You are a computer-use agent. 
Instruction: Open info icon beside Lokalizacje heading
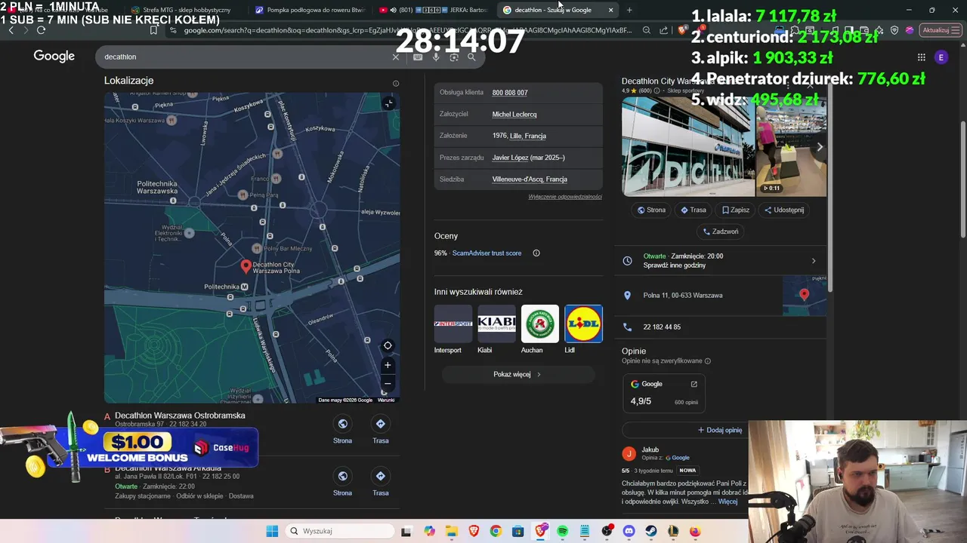pyautogui.click(x=395, y=84)
